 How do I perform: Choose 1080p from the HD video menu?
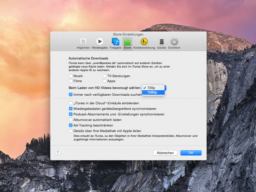click(153, 92)
